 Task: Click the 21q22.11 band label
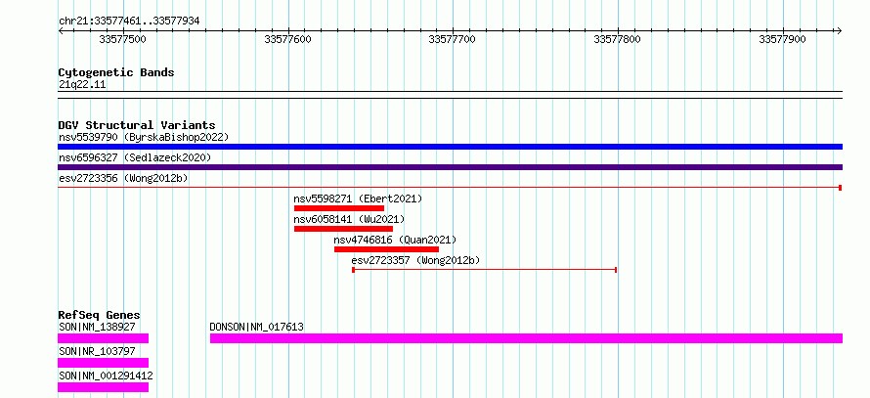(82, 84)
